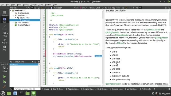Toggle the progress details button in the status bar
The image size is (171, 96).
165,89
